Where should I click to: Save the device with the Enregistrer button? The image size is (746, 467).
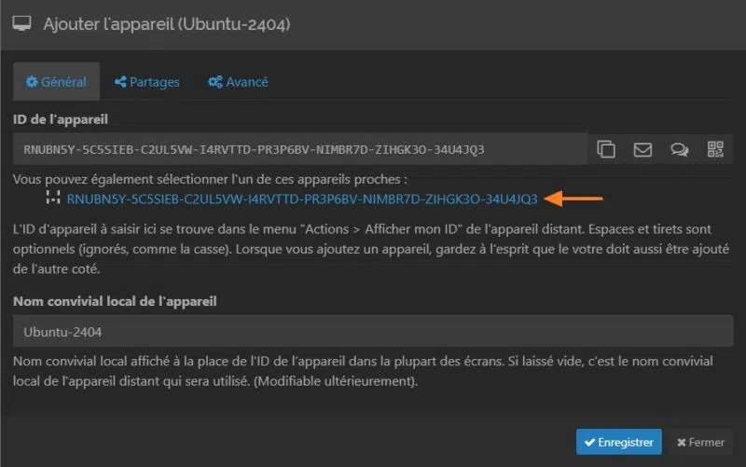point(618,442)
